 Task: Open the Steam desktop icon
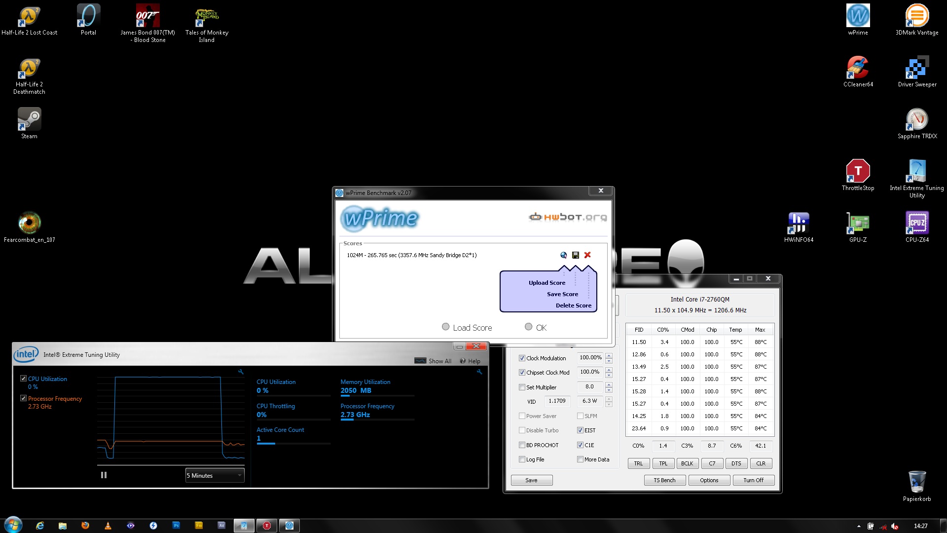pos(29,123)
